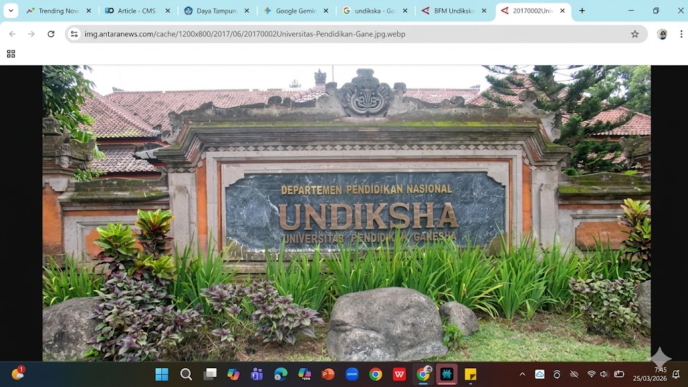Close the Google Gemini tab

click(326, 11)
